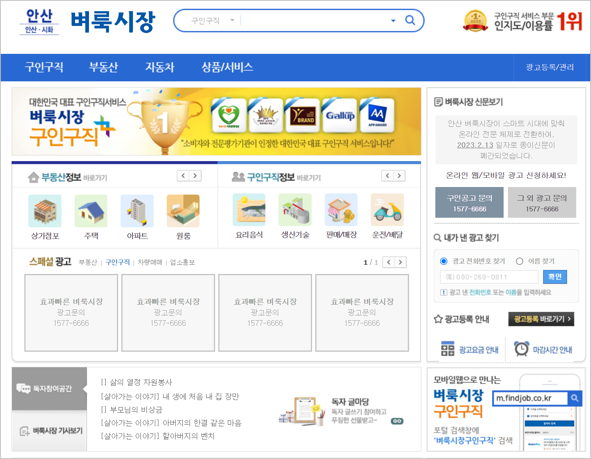Open the 상가점포 category icon
Image resolution: width=591 pixels, height=459 pixels.
(45, 211)
